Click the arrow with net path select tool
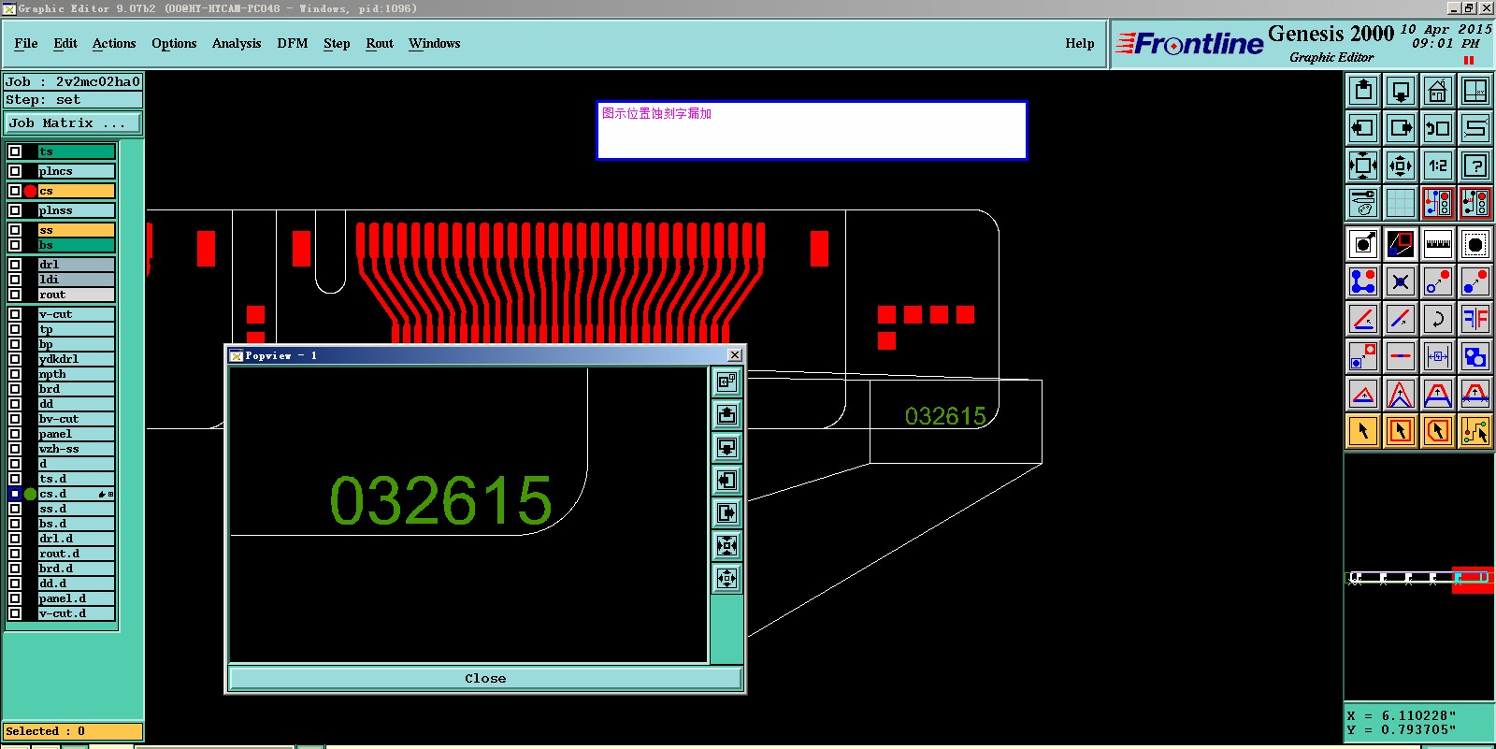Image resolution: width=1496 pixels, height=749 pixels. coord(1475,430)
